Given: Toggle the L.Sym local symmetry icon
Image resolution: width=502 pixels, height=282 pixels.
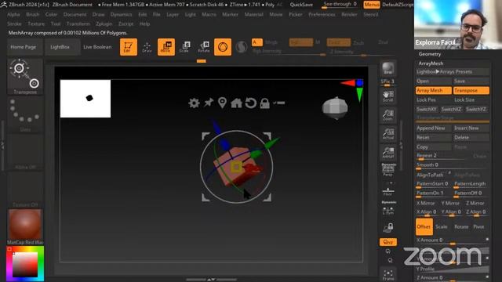Looking at the screenshot, I should tap(388, 208).
